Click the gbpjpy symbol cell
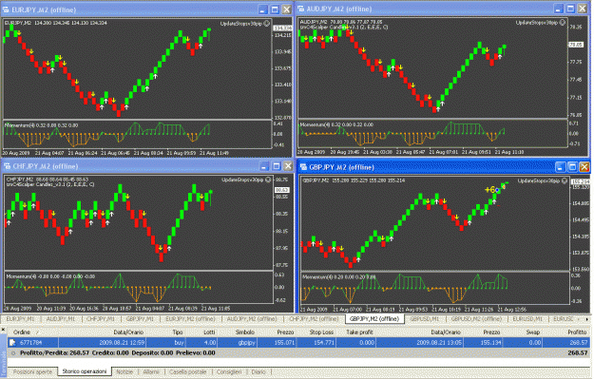This screenshot has height=379, width=594. (x=247, y=343)
